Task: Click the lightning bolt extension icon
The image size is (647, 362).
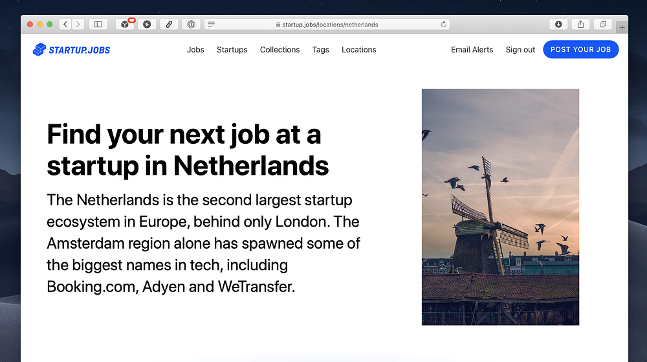Action: [x=147, y=25]
